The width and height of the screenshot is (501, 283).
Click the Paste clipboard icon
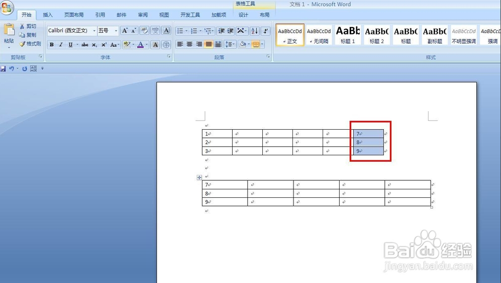point(9,30)
